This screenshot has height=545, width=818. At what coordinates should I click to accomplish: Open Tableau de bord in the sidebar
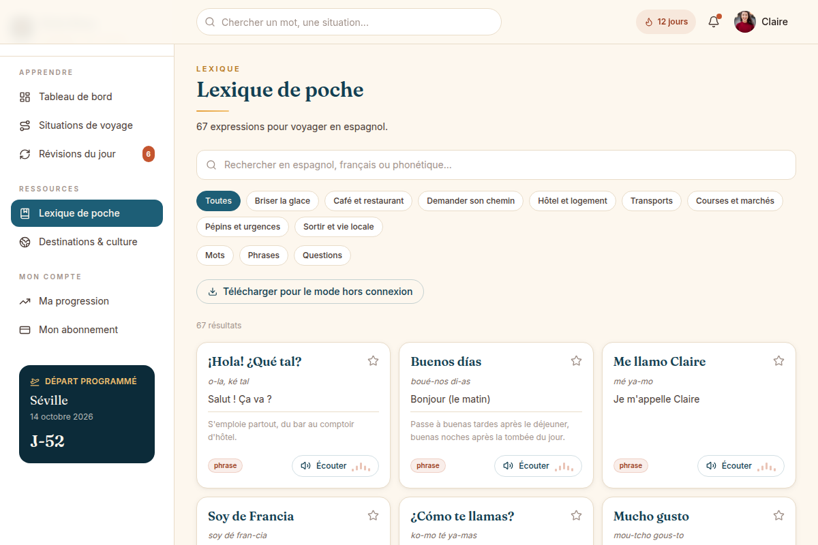tap(87, 97)
